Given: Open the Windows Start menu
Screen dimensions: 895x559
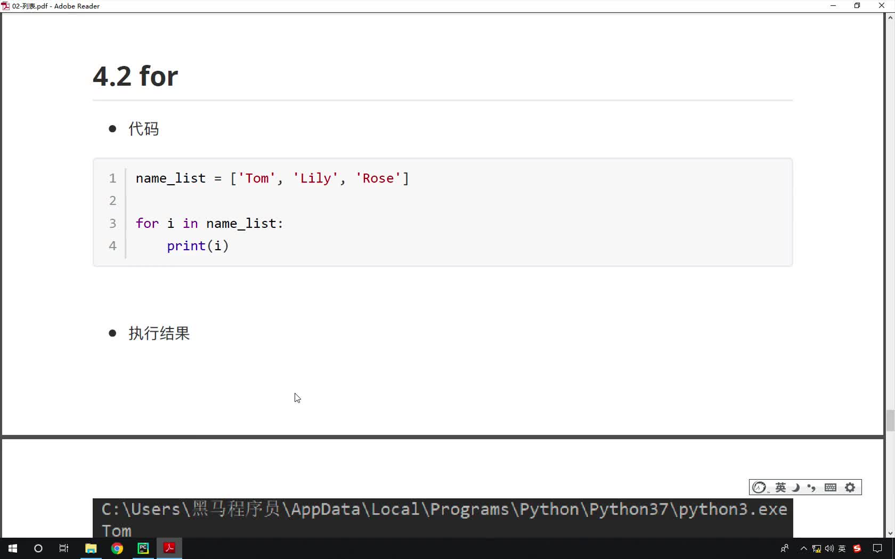Looking at the screenshot, I should [13, 548].
